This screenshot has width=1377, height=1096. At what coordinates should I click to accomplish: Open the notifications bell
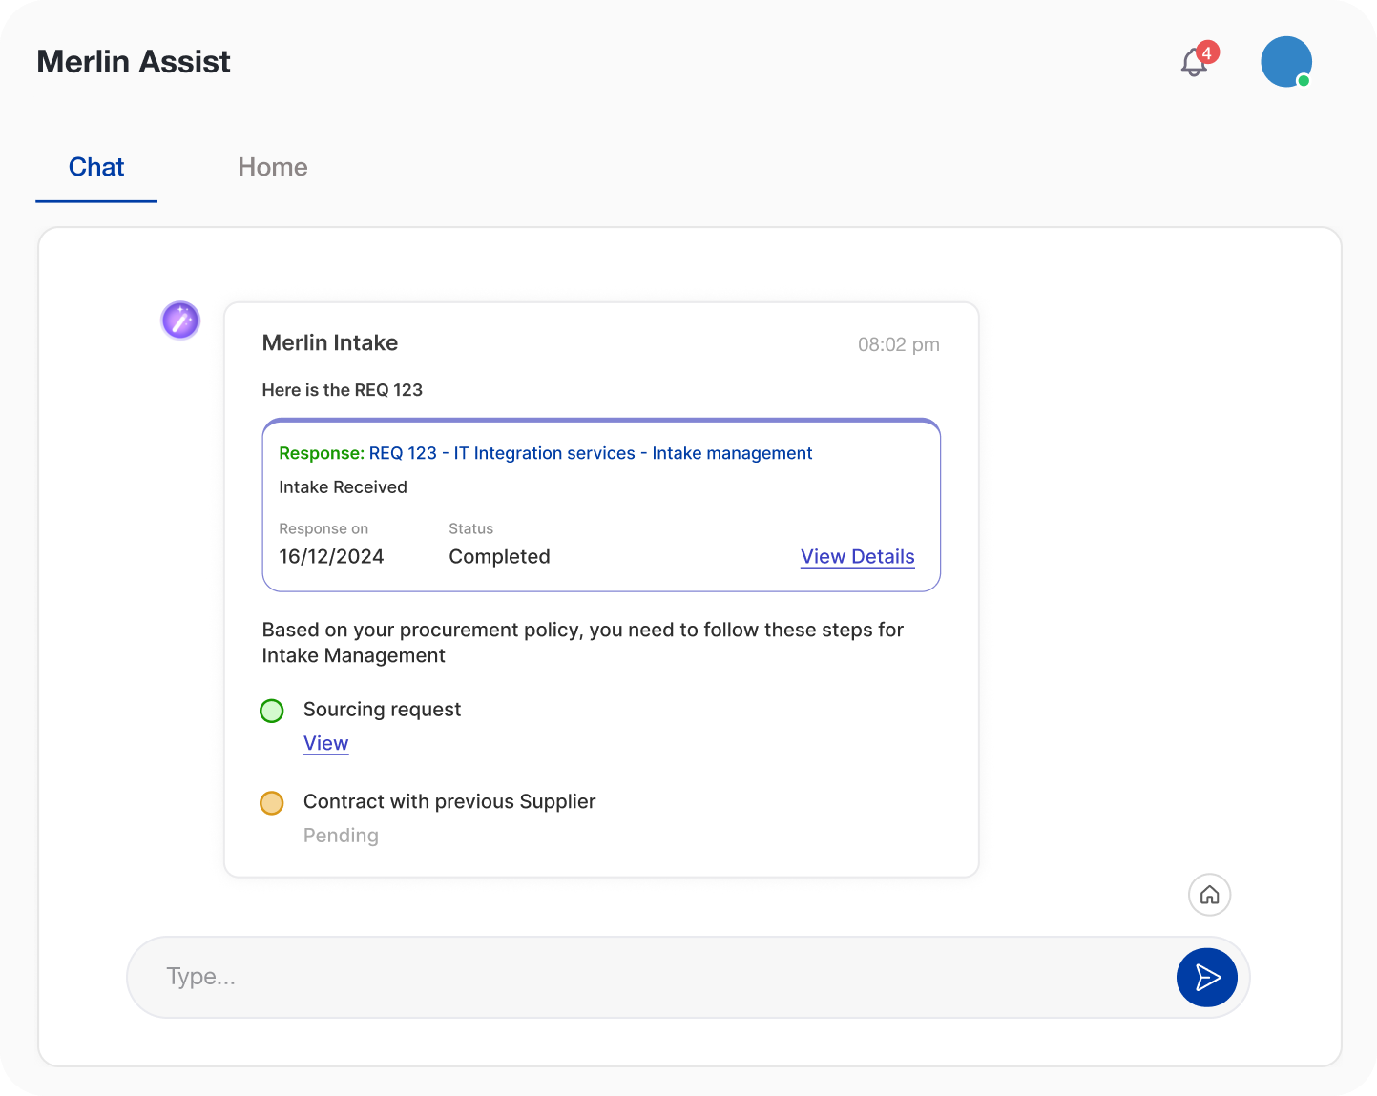click(1193, 64)
